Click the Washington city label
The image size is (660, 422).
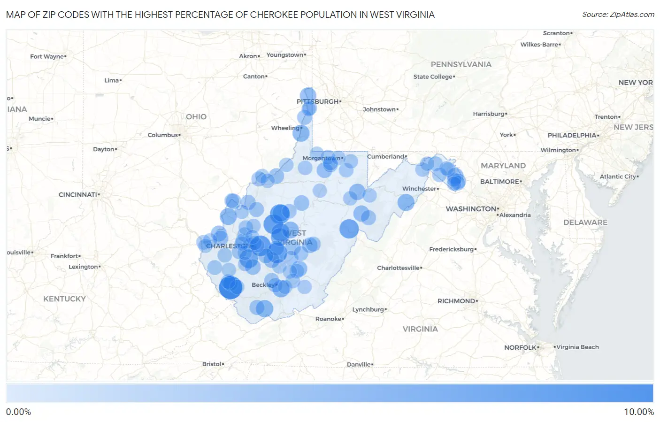[471, 209]
